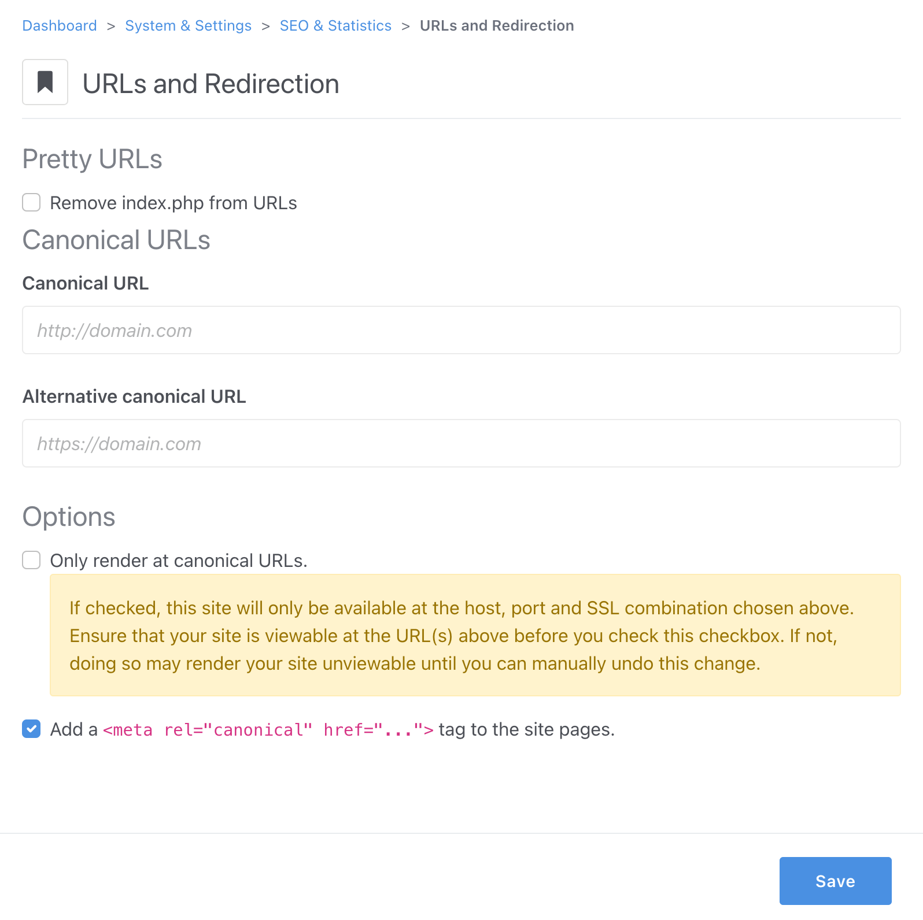Click the Pretty URLs section heading

tap(93, 159)
